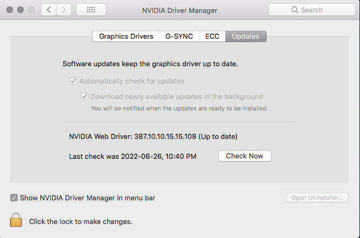Viewport: 360px width, 238px height.
Task: Click the gray zoom window button
Action: [x=31, y=10]
